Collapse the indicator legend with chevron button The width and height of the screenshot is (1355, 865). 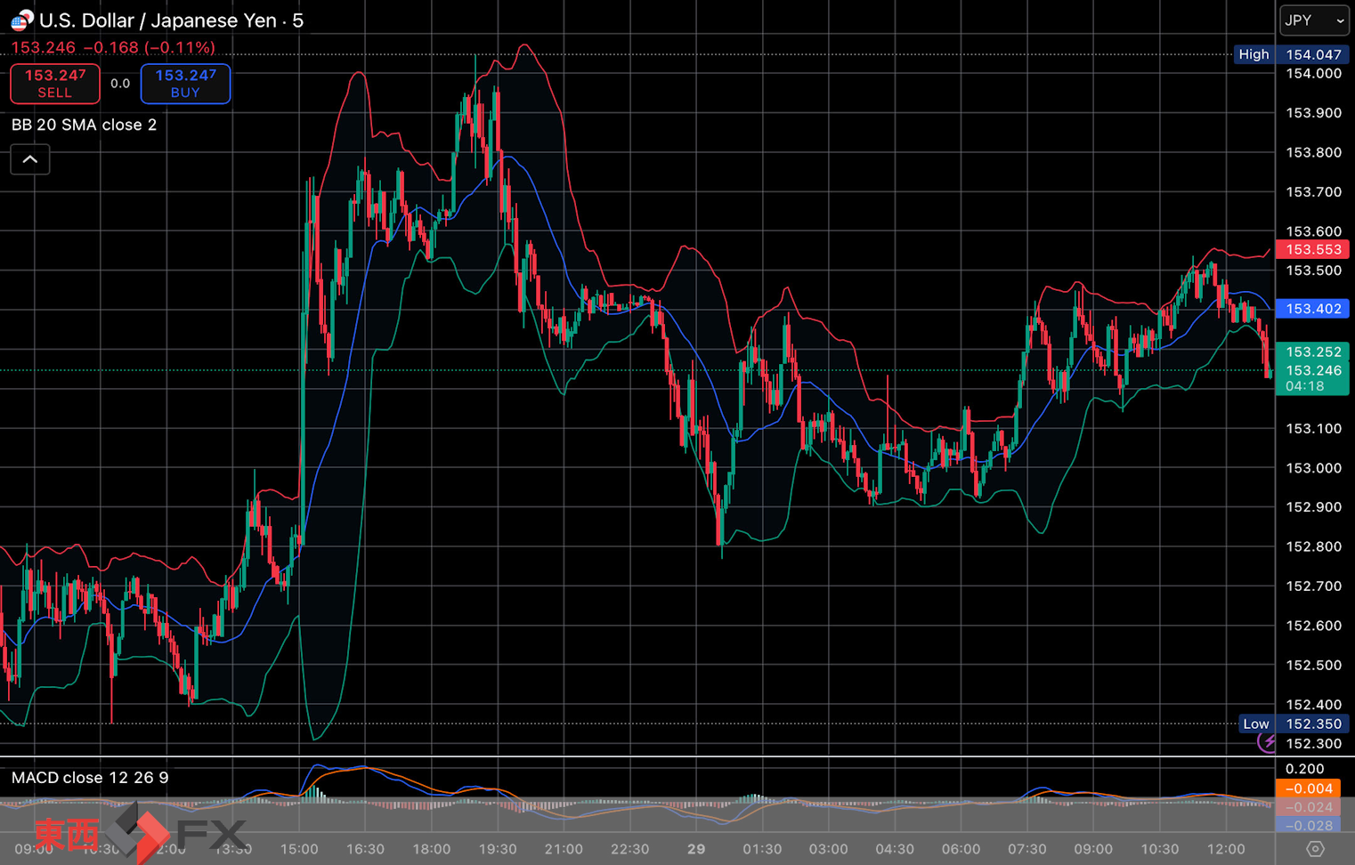tap(30, 160)
